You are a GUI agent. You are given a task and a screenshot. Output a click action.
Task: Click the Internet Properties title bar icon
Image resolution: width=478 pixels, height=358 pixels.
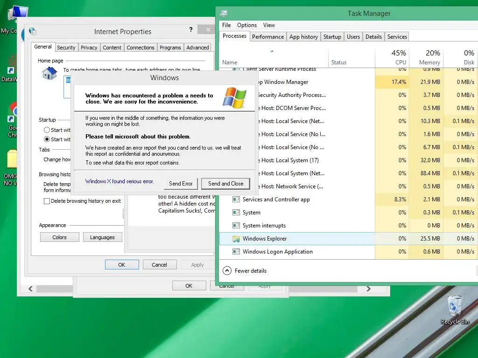tap(33, 31)
